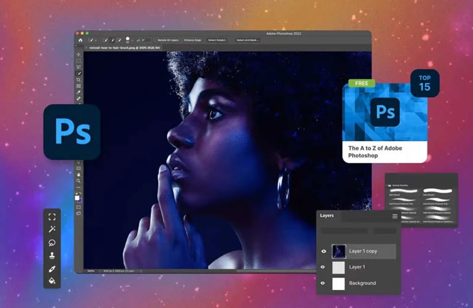Screen dimensions: 473x308
Task: Select the Magic Wand in floating toolbar
Action: pos(52,229)
